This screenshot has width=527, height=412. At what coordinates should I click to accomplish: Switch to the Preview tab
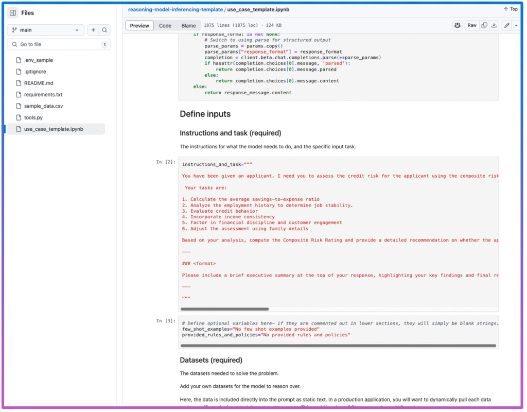(139, 26)
